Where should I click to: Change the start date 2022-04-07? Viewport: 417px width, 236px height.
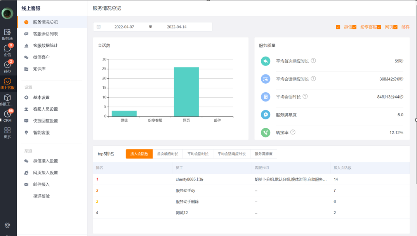[124, 27]
